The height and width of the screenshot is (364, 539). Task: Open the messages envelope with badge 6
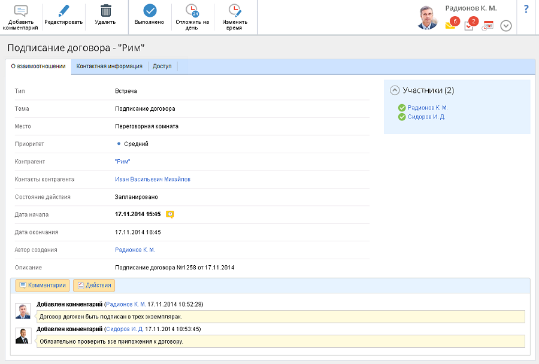pos(451,25)
